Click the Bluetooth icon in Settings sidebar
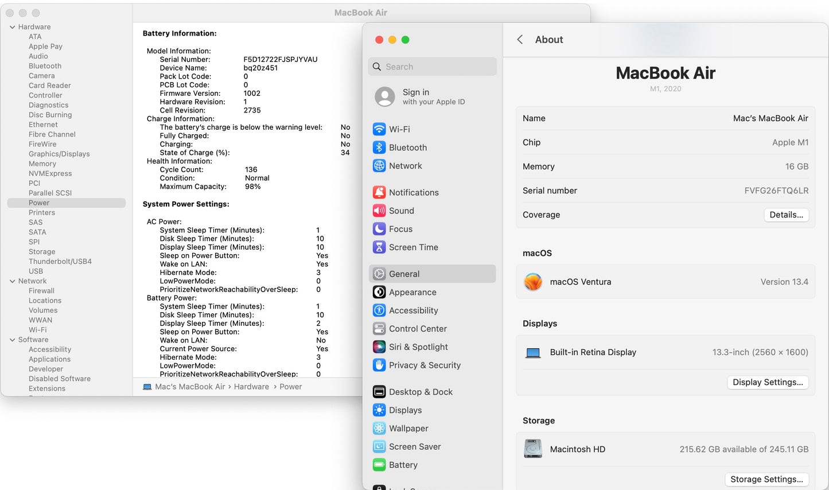 (x=379, y=147)
